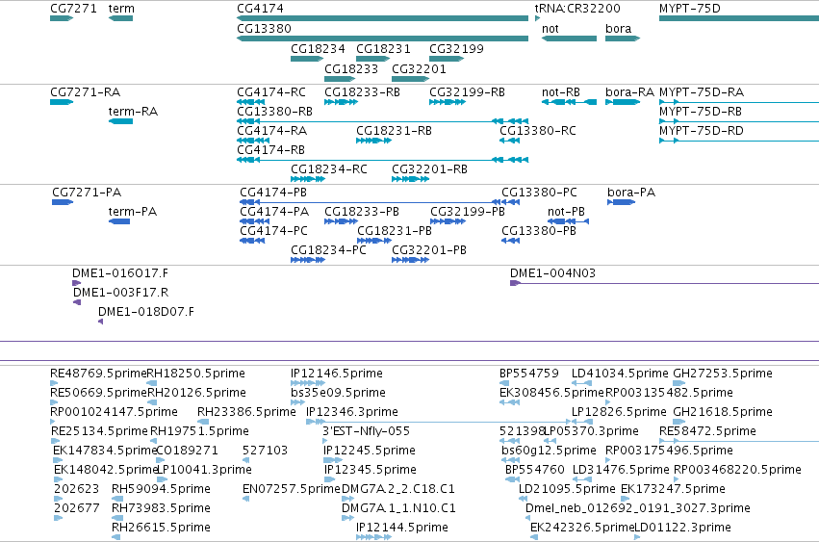Click the tRNA:CR32200 label
The image size is (819, 542).
tap(577, 9)
